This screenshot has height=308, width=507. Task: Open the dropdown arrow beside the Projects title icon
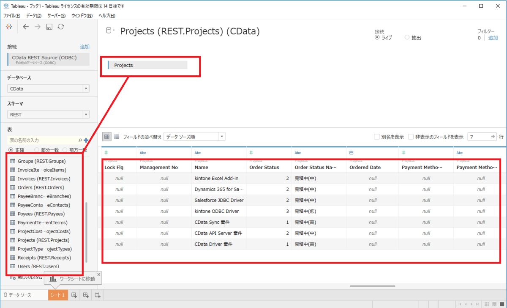[113, 30]
